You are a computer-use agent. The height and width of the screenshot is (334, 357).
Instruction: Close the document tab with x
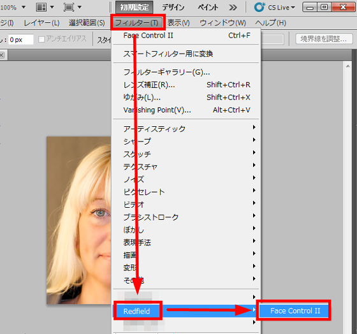pyautogui.click(x=2, y=55)
